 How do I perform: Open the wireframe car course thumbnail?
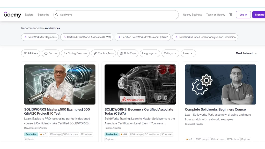coord(140,85)
